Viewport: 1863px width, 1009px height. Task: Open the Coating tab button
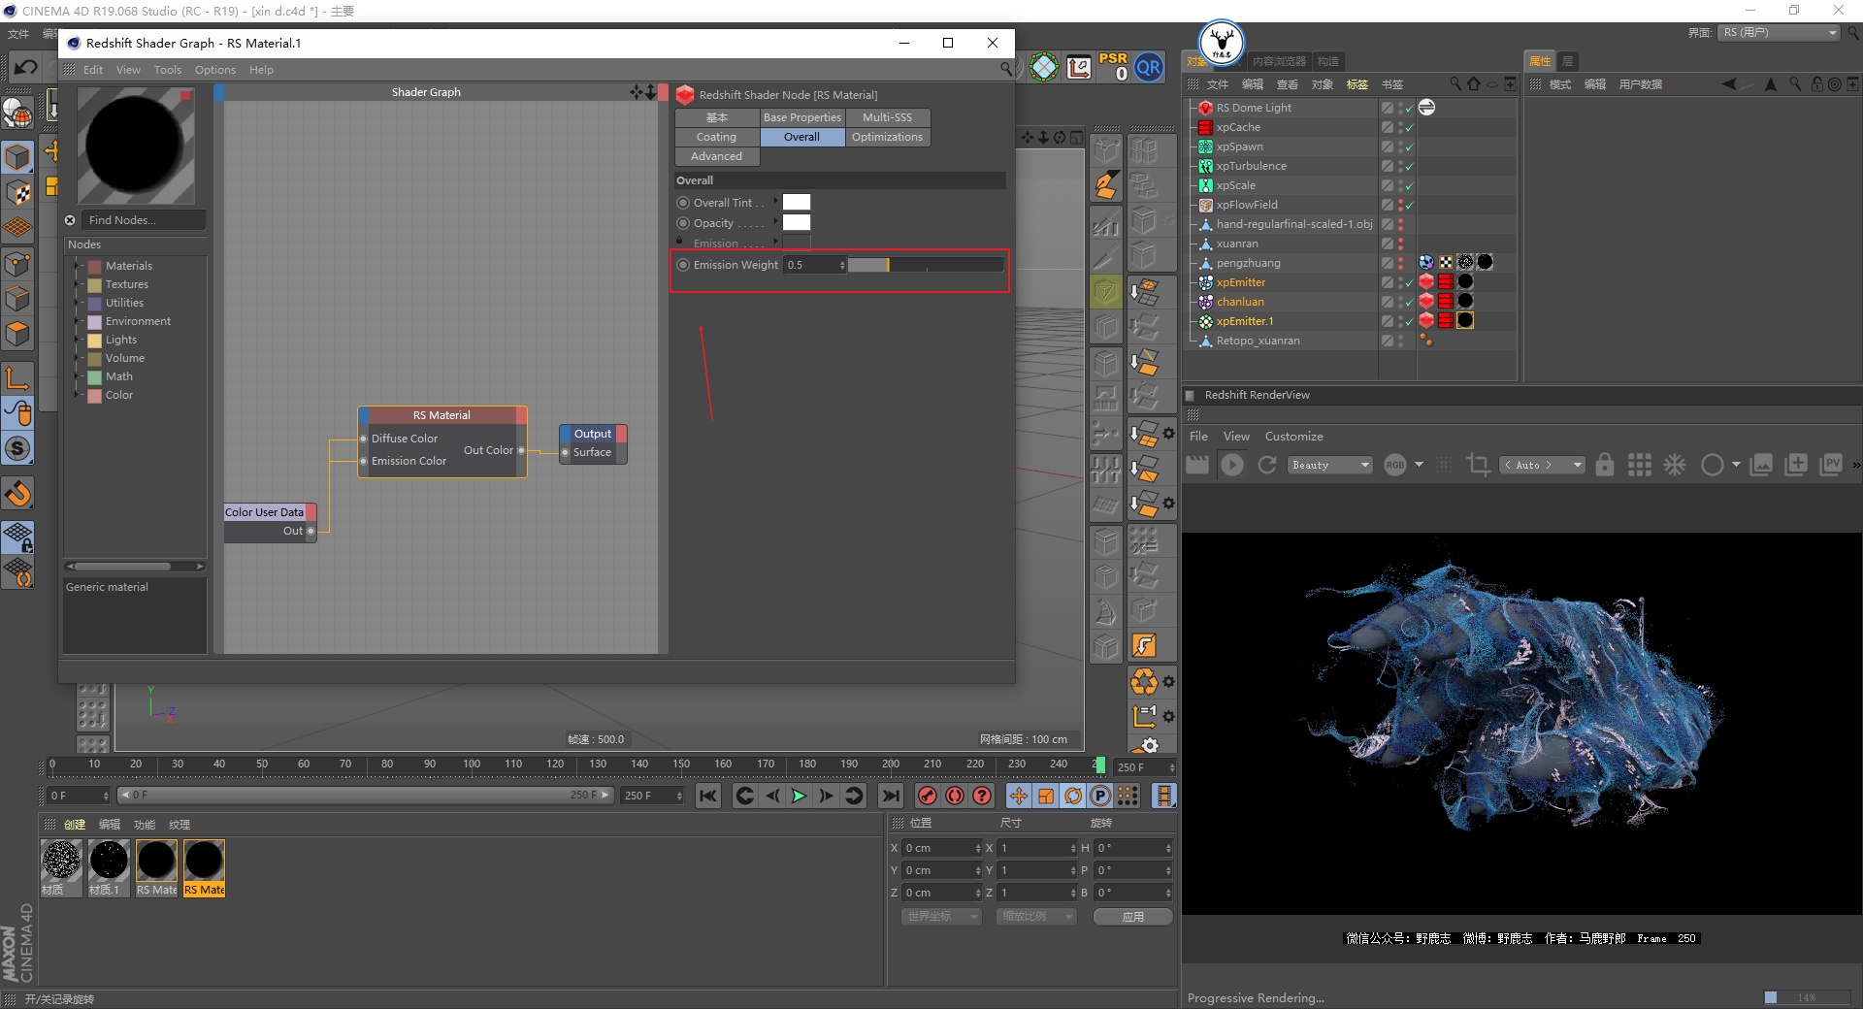click(717, 137)
